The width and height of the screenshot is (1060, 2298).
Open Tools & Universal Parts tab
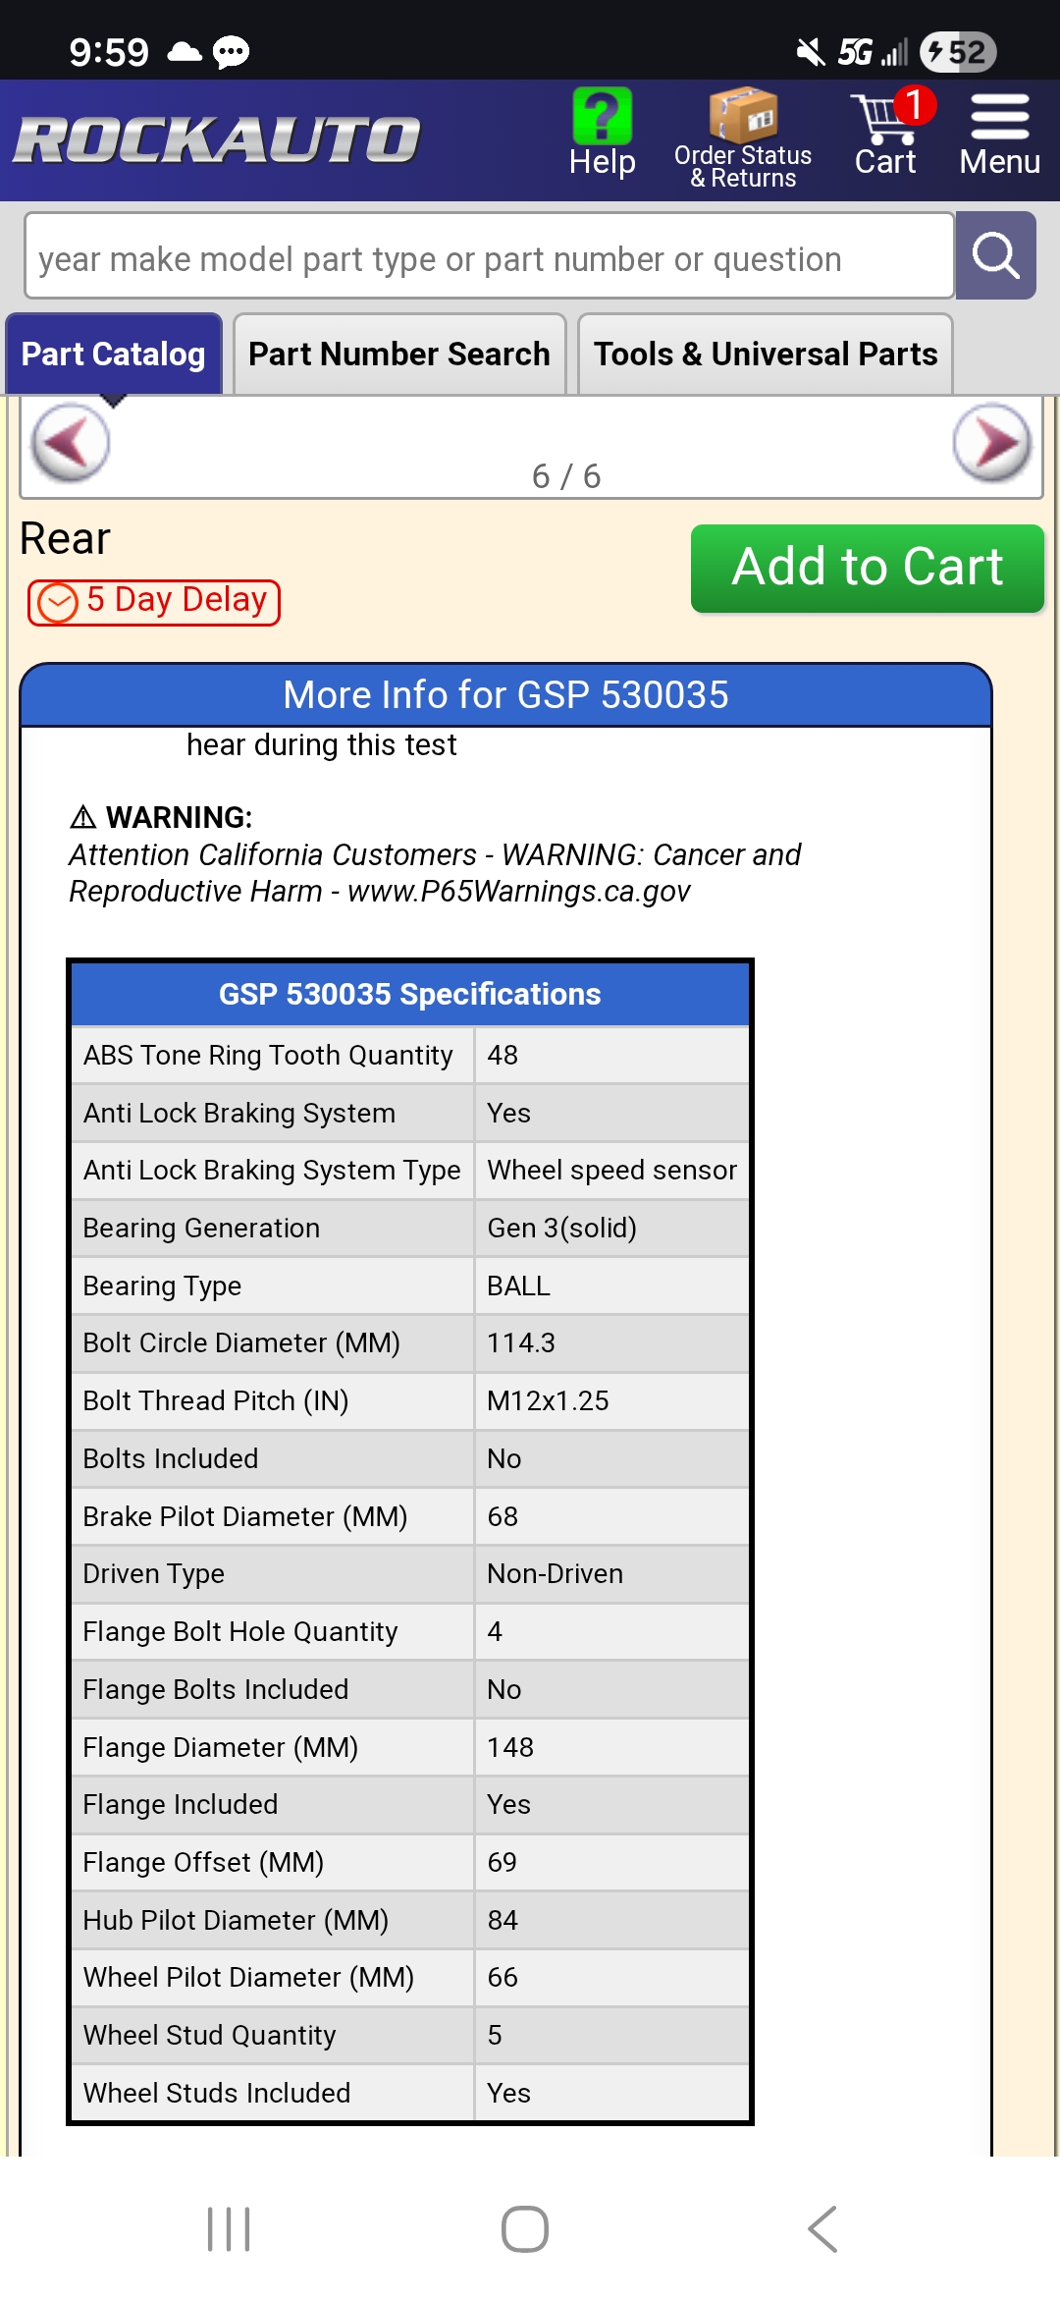[766, 354]
